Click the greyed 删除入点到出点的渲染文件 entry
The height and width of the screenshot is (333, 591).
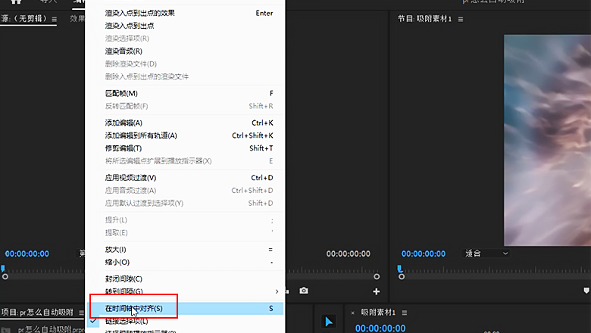tap(185, 76)
